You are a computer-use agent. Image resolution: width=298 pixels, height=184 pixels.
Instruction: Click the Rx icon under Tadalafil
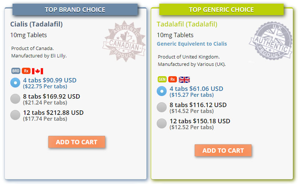click(x=173, y=79)
